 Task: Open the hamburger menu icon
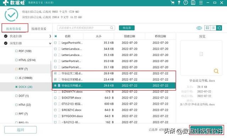[x=201, y=2]
